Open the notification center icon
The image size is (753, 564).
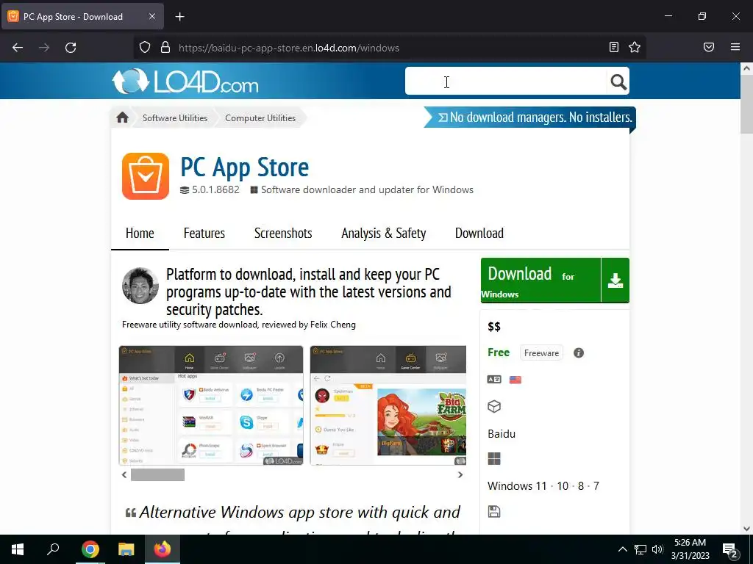(x=730, y=549)
